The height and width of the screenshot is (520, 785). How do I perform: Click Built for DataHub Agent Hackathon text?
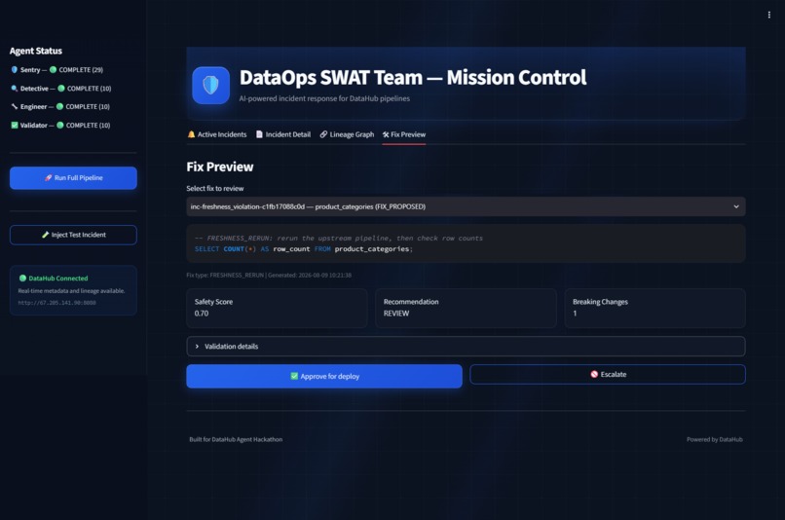click(236, 439)
